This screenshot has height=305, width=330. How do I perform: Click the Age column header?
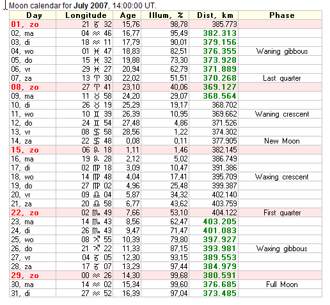pos(127,15)
